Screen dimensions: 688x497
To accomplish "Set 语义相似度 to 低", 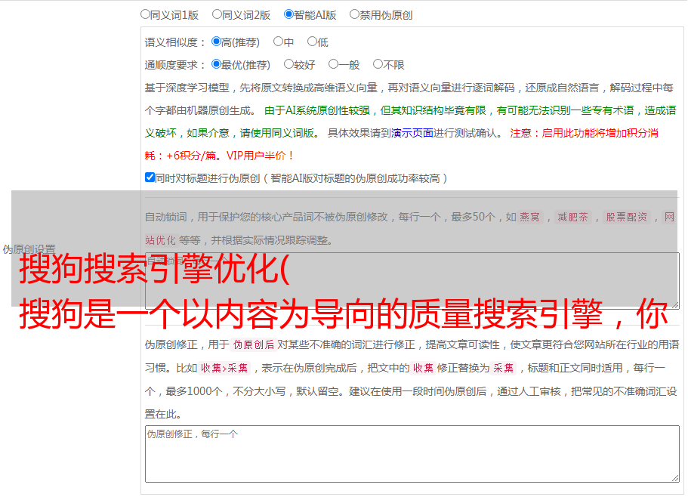I will (x=312, y=42).
